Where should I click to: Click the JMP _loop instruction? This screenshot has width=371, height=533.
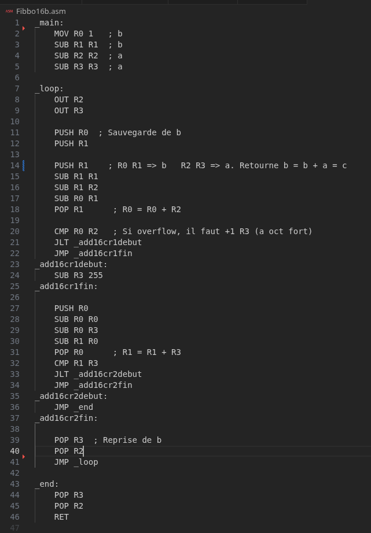76,462
